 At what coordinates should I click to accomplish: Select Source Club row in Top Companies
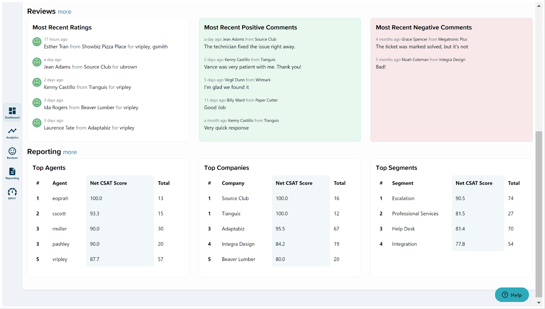tap(279, 198)
